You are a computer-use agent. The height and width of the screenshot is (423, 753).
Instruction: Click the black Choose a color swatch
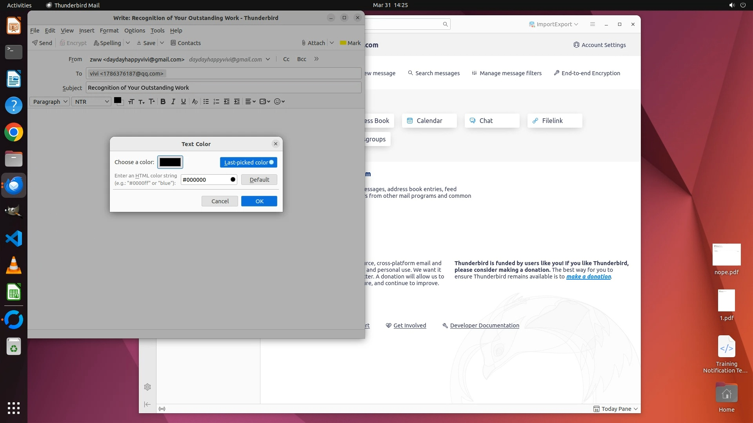170,162
